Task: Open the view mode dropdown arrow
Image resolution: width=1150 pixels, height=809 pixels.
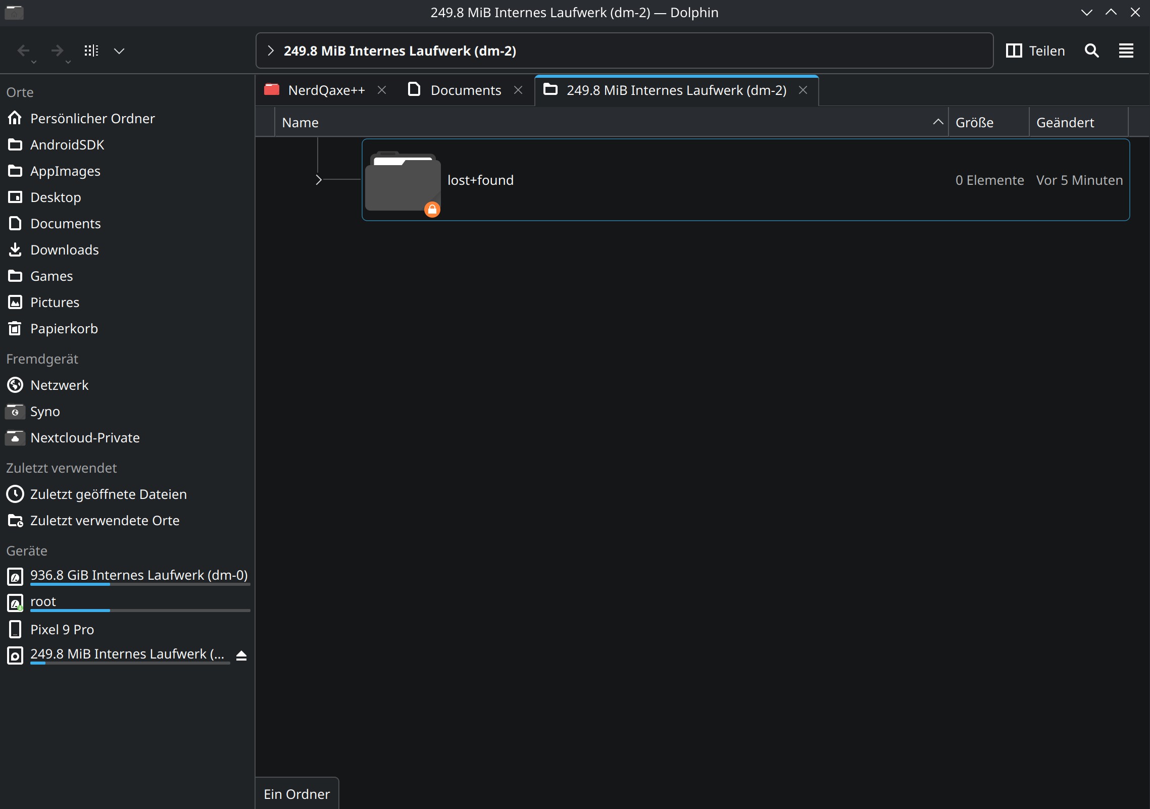Action: pyautogui.click(x=119, y=50)
